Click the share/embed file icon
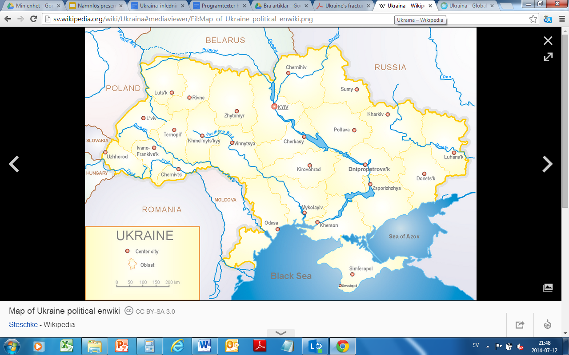 (520, 324)
